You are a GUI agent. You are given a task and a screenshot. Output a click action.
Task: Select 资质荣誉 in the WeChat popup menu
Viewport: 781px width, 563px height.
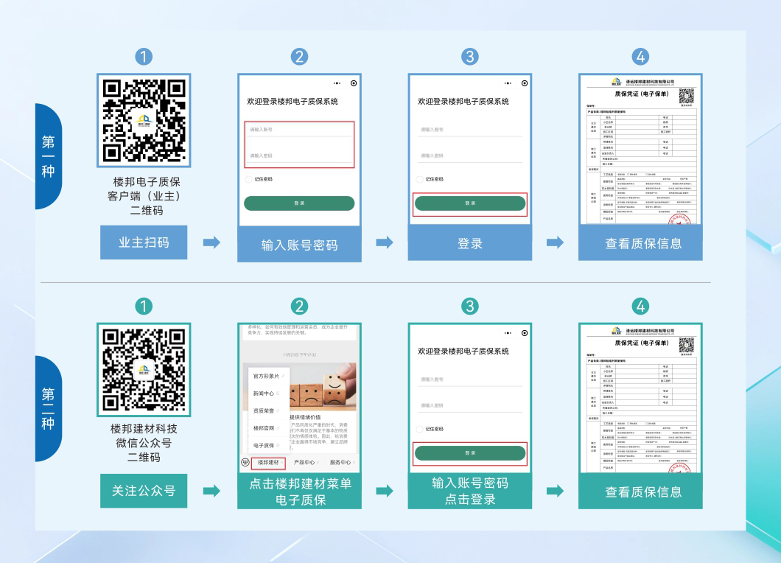(268, 411)
